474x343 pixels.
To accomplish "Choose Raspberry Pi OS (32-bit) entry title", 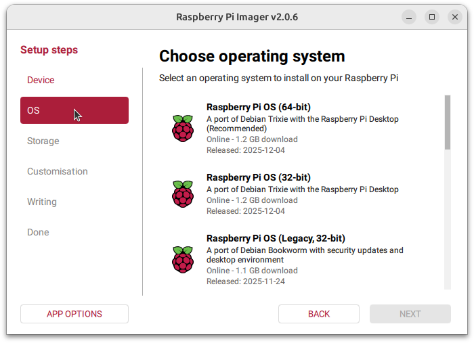I will point(259,178).
